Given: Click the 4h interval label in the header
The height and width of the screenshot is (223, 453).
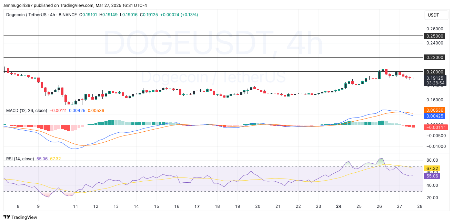Looking at the screenshot, I should click(53, 15).
